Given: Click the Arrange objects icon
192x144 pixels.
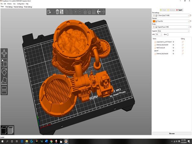Looking at the screenshot, I should [61, 12].
